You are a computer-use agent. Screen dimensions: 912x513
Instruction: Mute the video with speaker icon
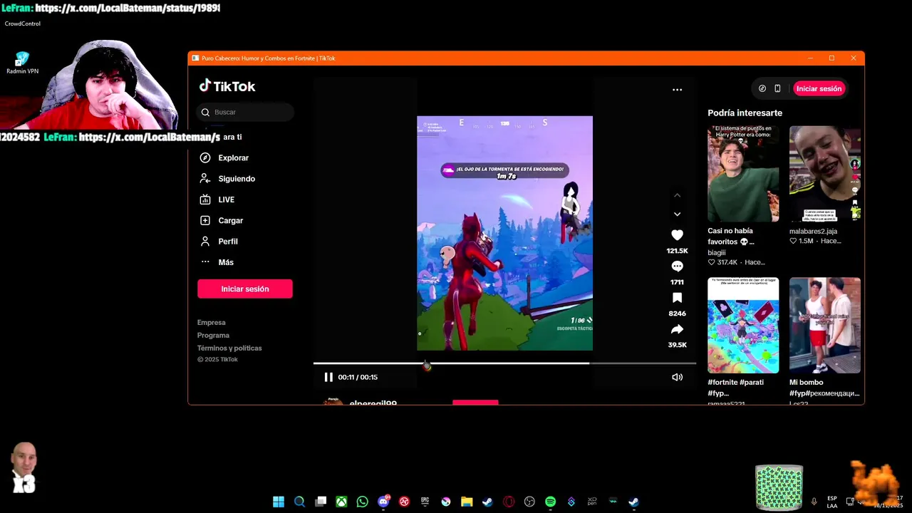point(677,377)
